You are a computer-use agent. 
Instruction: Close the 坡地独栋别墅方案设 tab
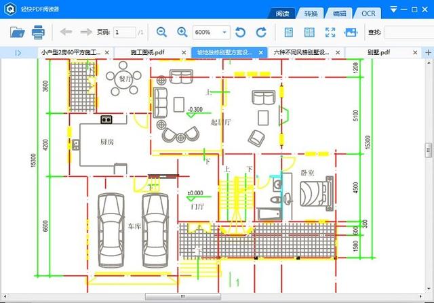(x=260, y=52)
